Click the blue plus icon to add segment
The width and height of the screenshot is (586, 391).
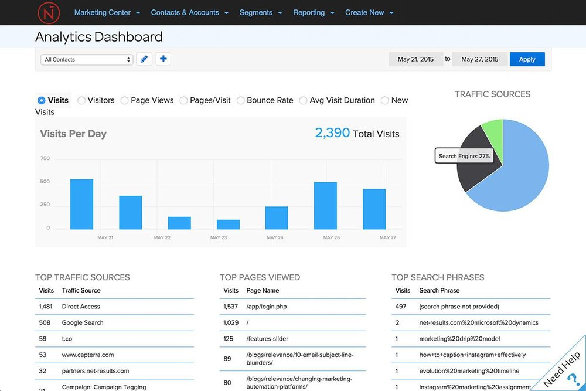pos(163,59)
